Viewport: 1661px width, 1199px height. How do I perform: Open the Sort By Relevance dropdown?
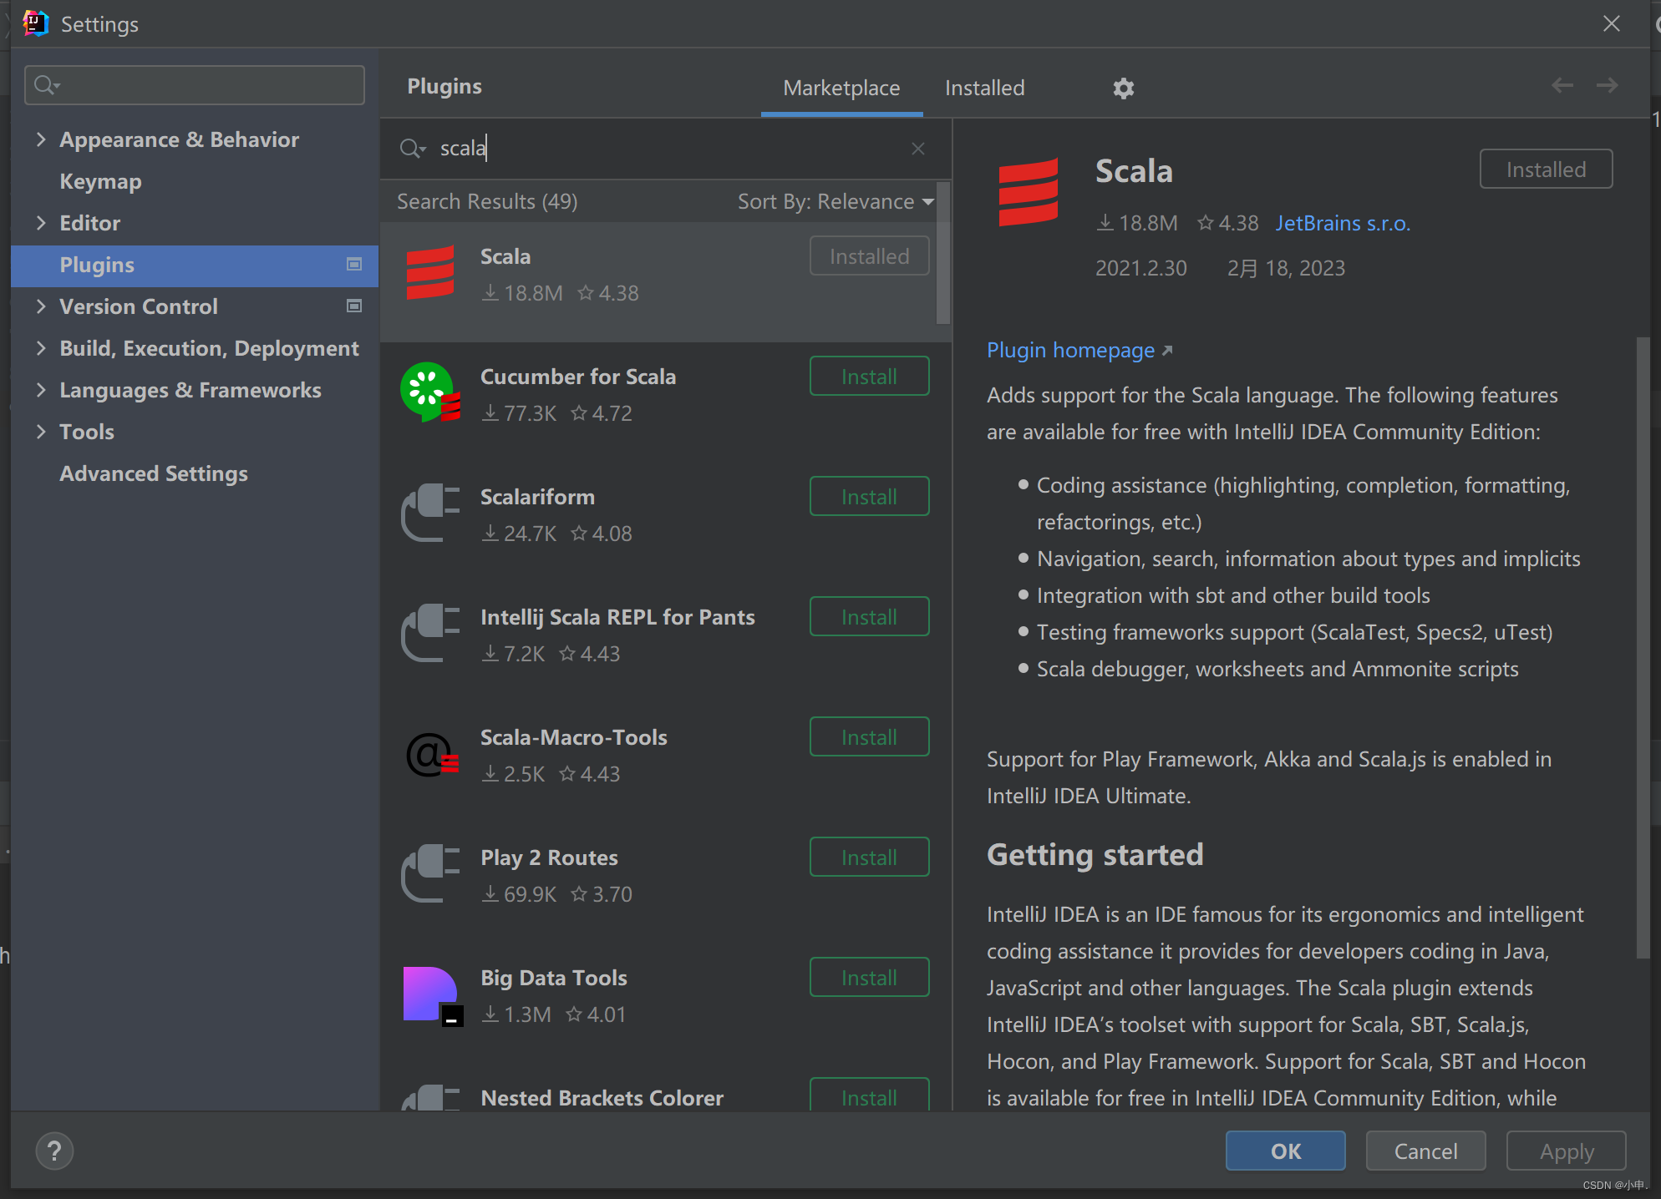[x=836, y=201]
